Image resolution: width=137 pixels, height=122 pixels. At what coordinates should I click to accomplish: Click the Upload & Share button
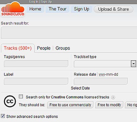[113, 9]
